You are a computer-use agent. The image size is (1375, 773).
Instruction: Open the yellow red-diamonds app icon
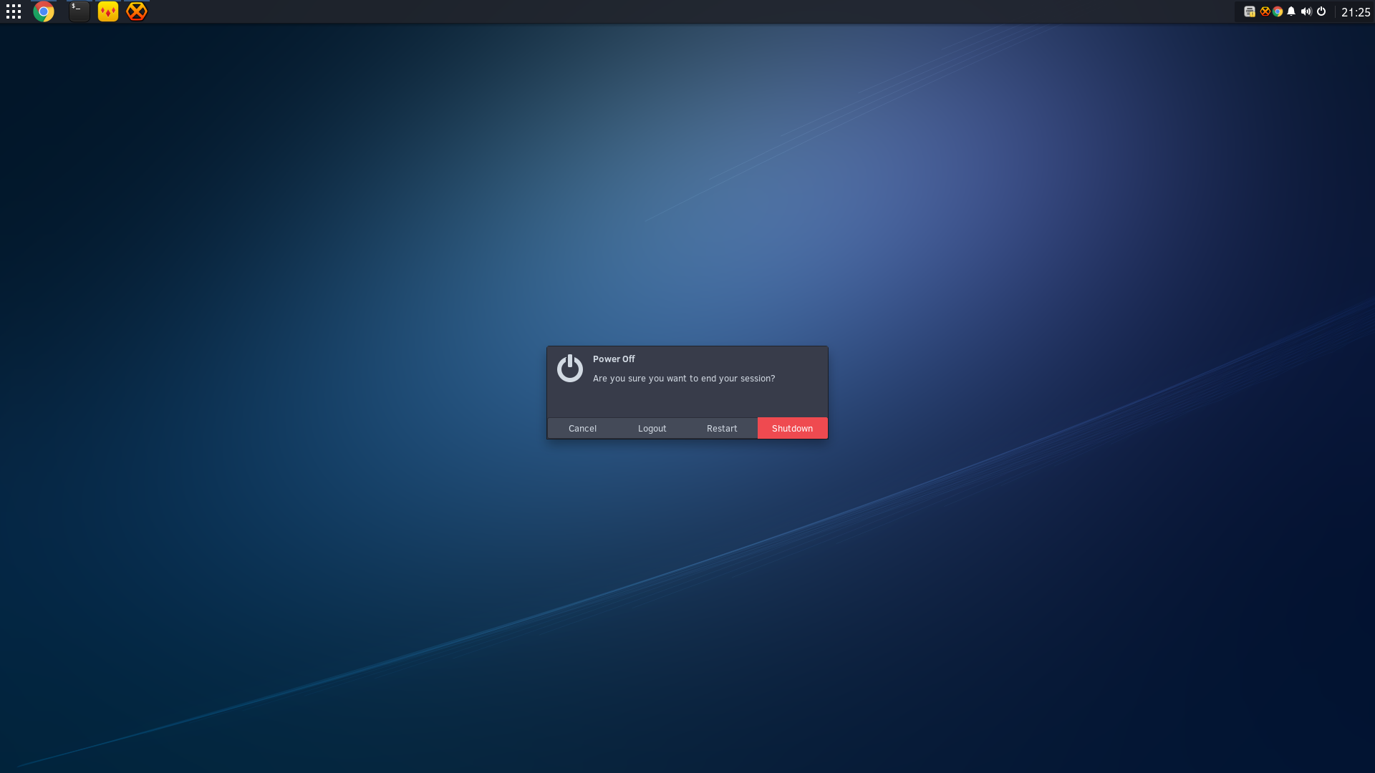point(108,11)
